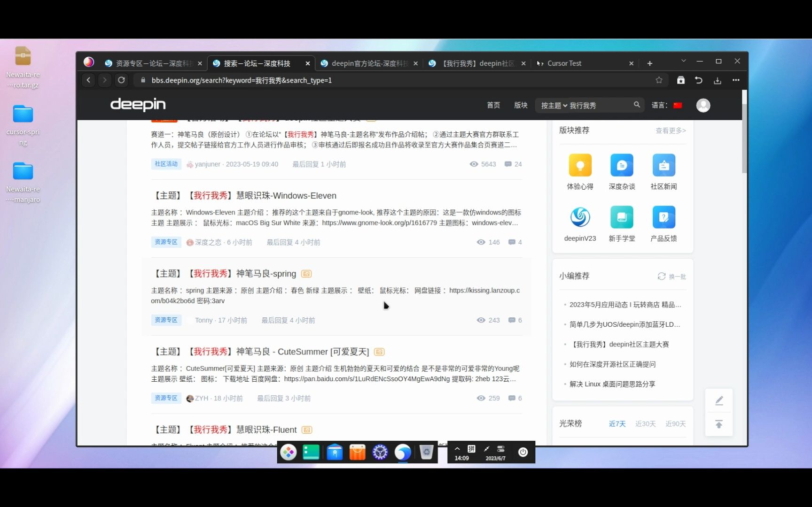
Task: Open the downloads icon in browser toolbar
Action: coord(717,80)
